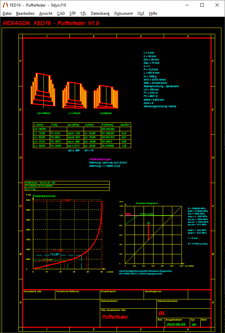
Task: Open the STL export menu
Action: (x=83, y=13)
